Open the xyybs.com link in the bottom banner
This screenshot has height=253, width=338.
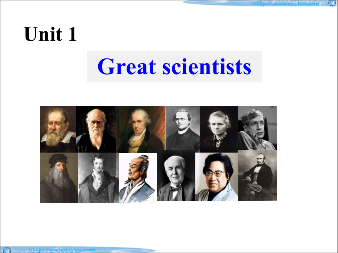coord(62,250)
